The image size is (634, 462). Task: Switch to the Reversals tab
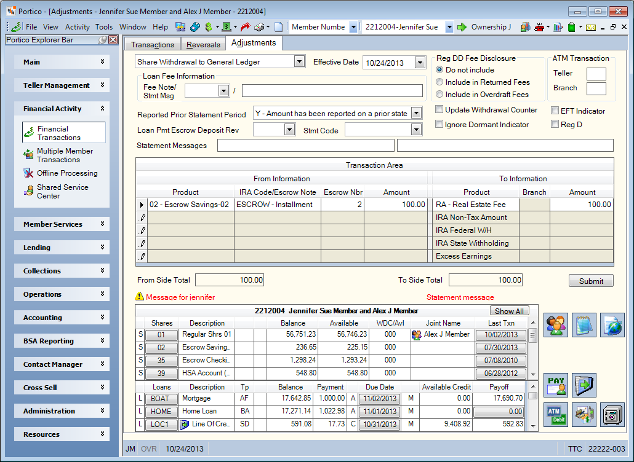(x=203, y=44)
